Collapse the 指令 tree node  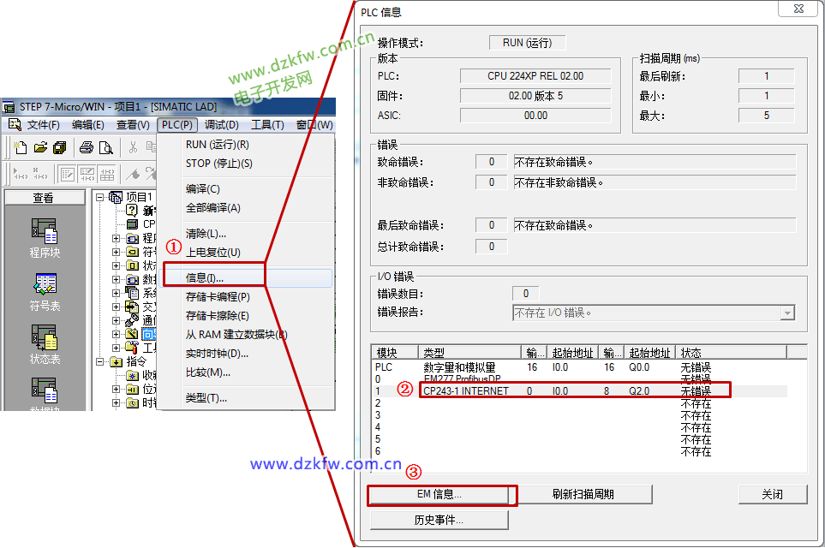click(100, 361)
